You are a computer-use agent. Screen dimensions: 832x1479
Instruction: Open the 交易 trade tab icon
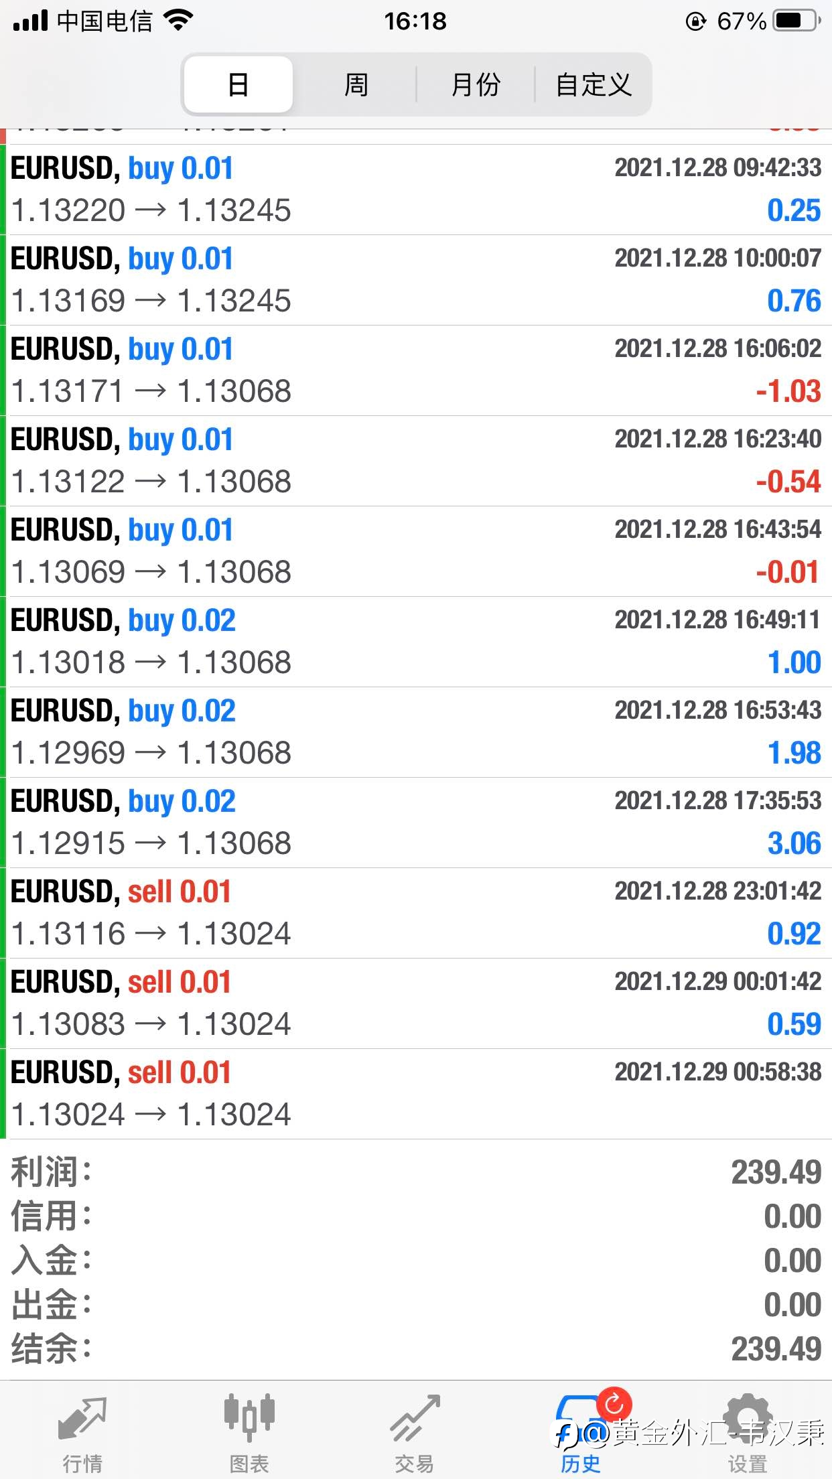(x=415, y=1419)
